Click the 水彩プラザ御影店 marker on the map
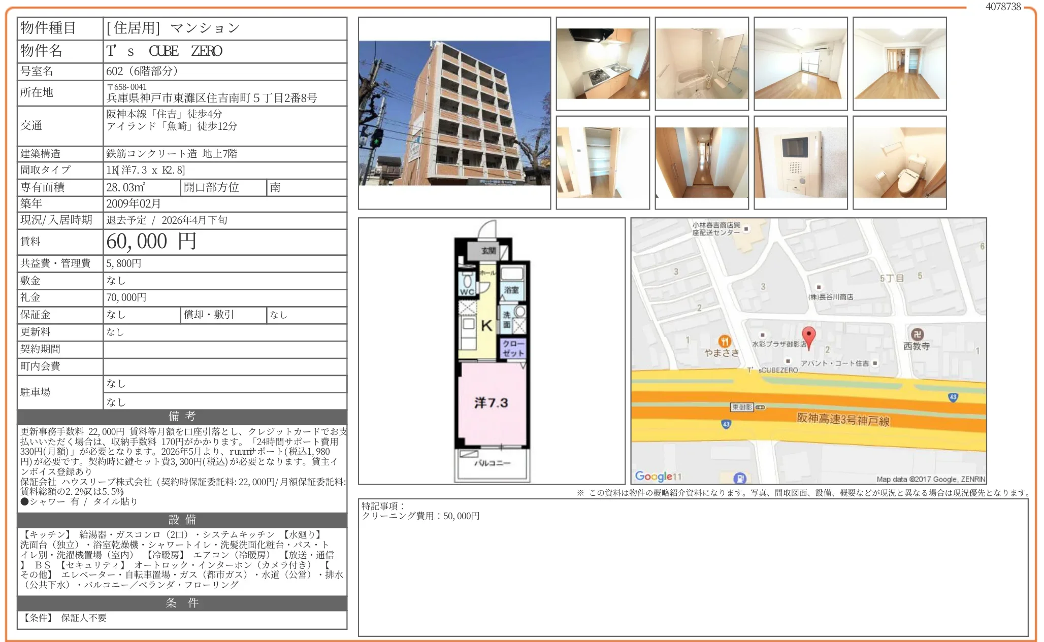The height and width of the screenshot is (642, 1044). coord(762,335)
